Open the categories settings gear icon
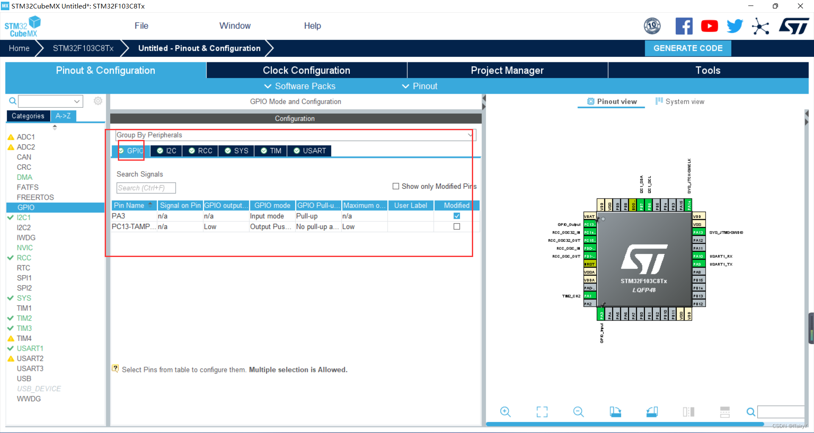 coord(98,101)
